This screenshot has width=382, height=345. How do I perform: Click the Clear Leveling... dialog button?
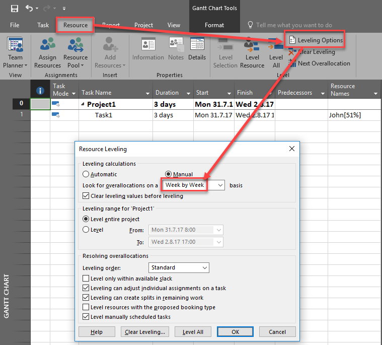145,332
